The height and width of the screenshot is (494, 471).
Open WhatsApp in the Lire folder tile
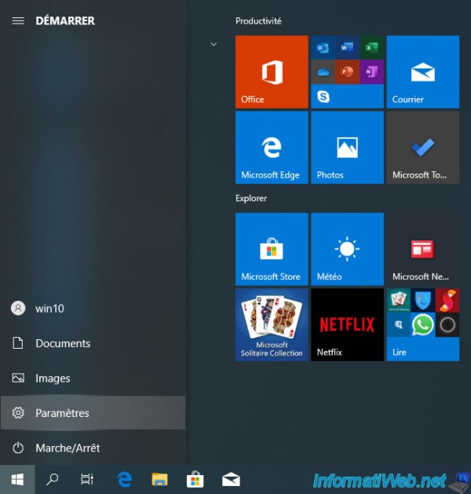pos(422,325)
